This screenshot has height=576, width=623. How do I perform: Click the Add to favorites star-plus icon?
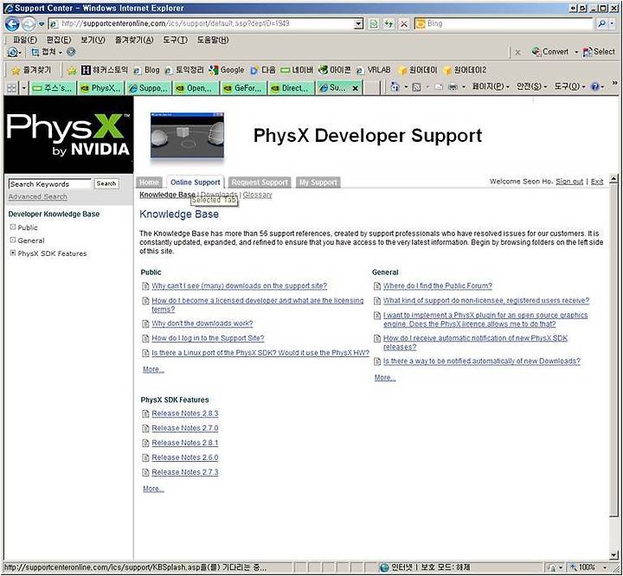72,70
